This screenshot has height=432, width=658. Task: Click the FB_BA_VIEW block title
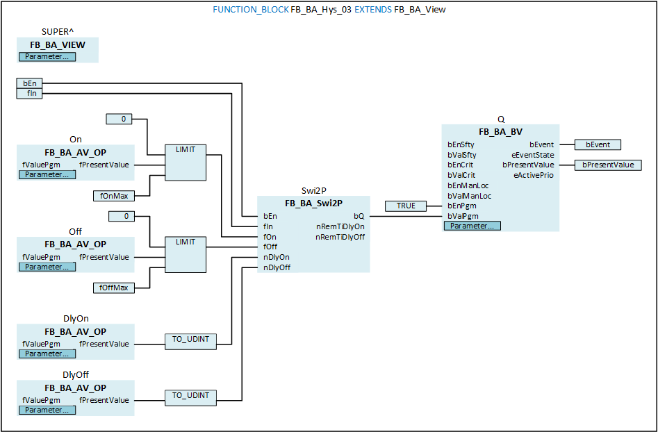[x=58, y=45]
